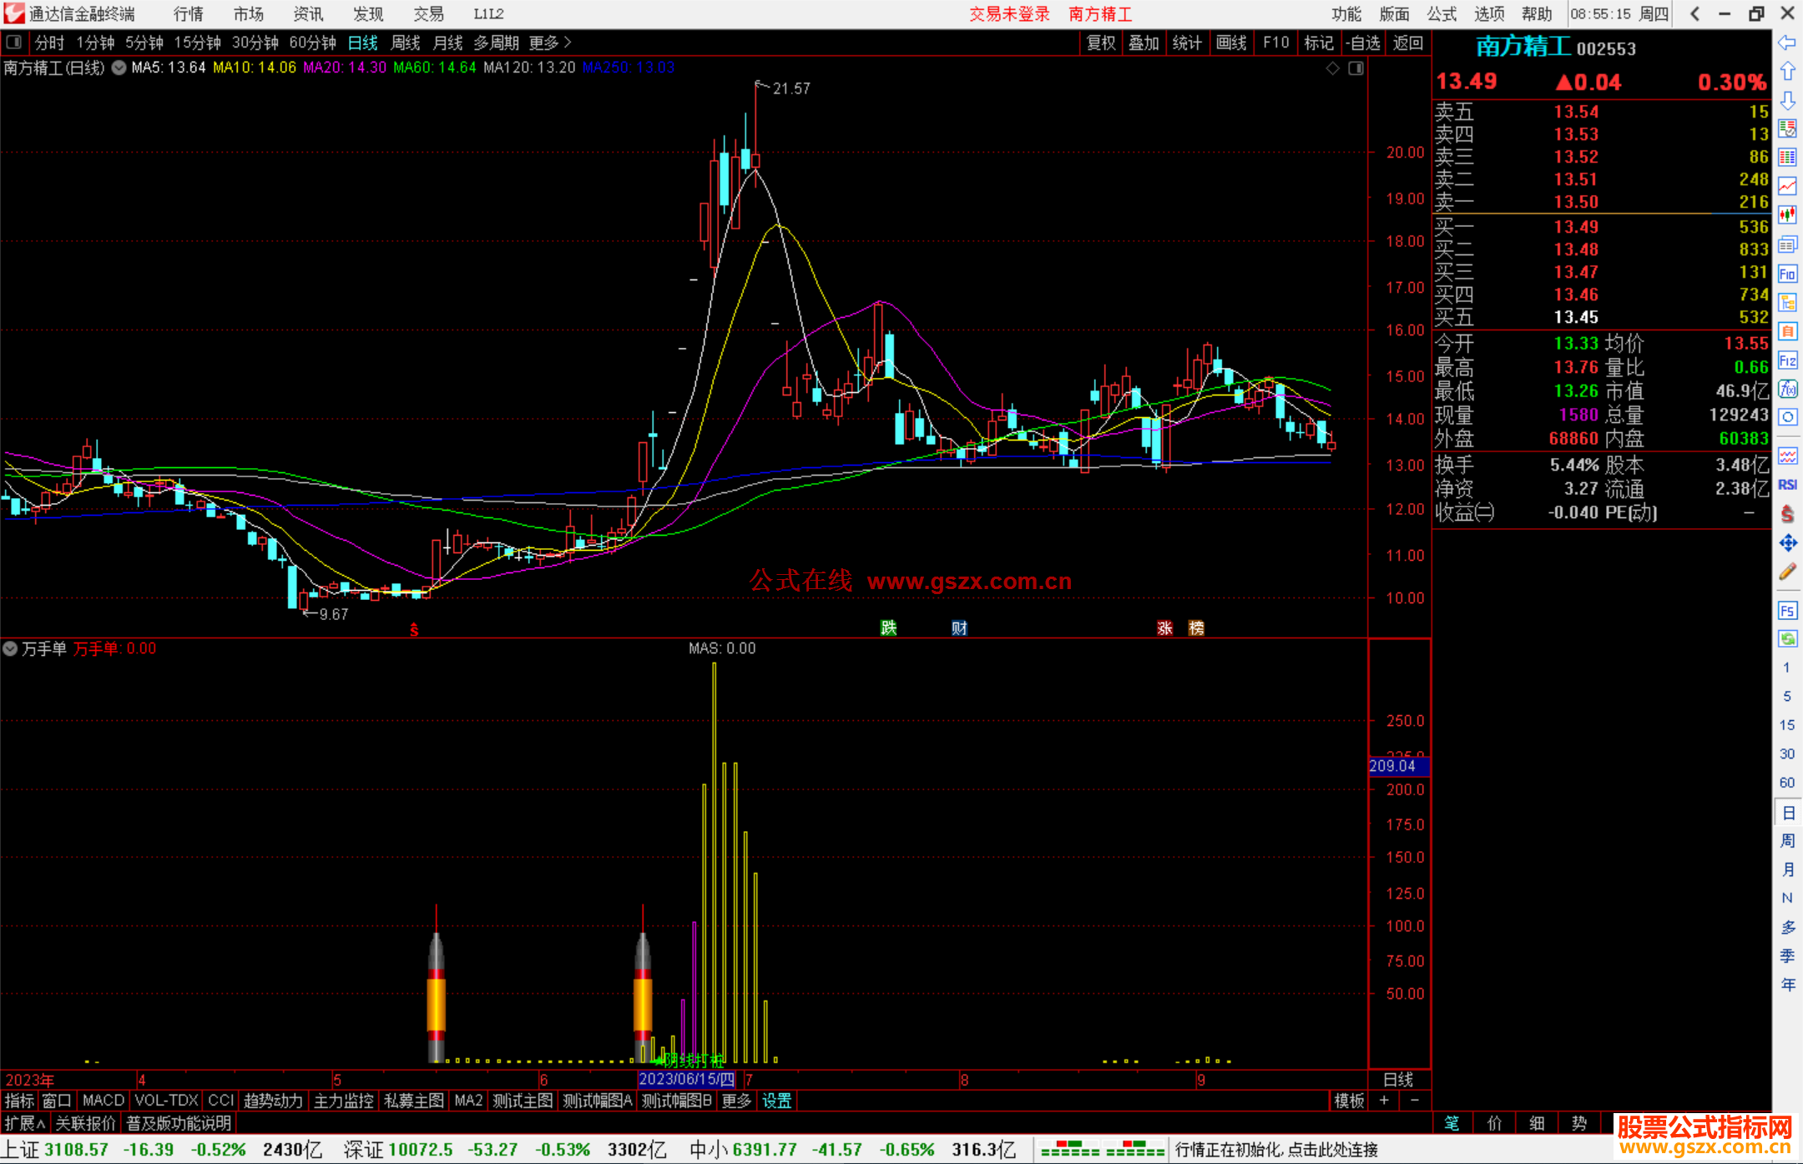The image size is (1803, 1164).
Task: Open the 公式 menu
Action: pyautogui.click(x=1442, y=13)
